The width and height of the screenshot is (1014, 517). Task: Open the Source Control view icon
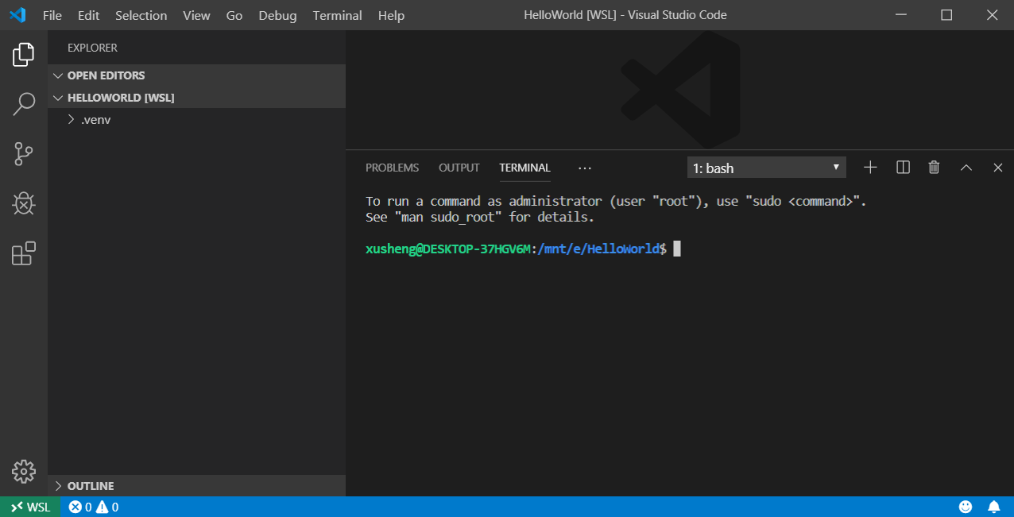[x=24, y=154]
